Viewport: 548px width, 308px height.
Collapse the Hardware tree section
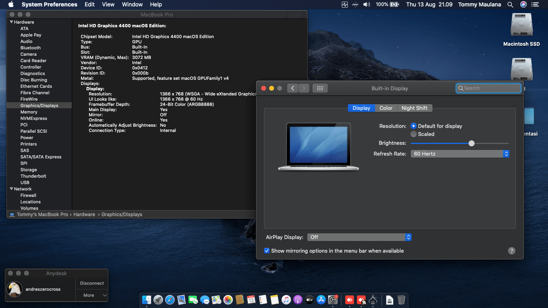(x=12, y=22)
